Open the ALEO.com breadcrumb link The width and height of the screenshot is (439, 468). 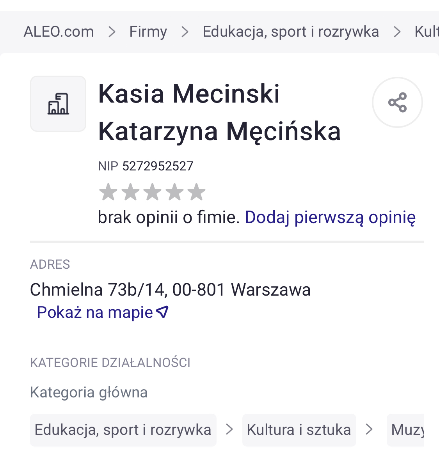[59, 32]
